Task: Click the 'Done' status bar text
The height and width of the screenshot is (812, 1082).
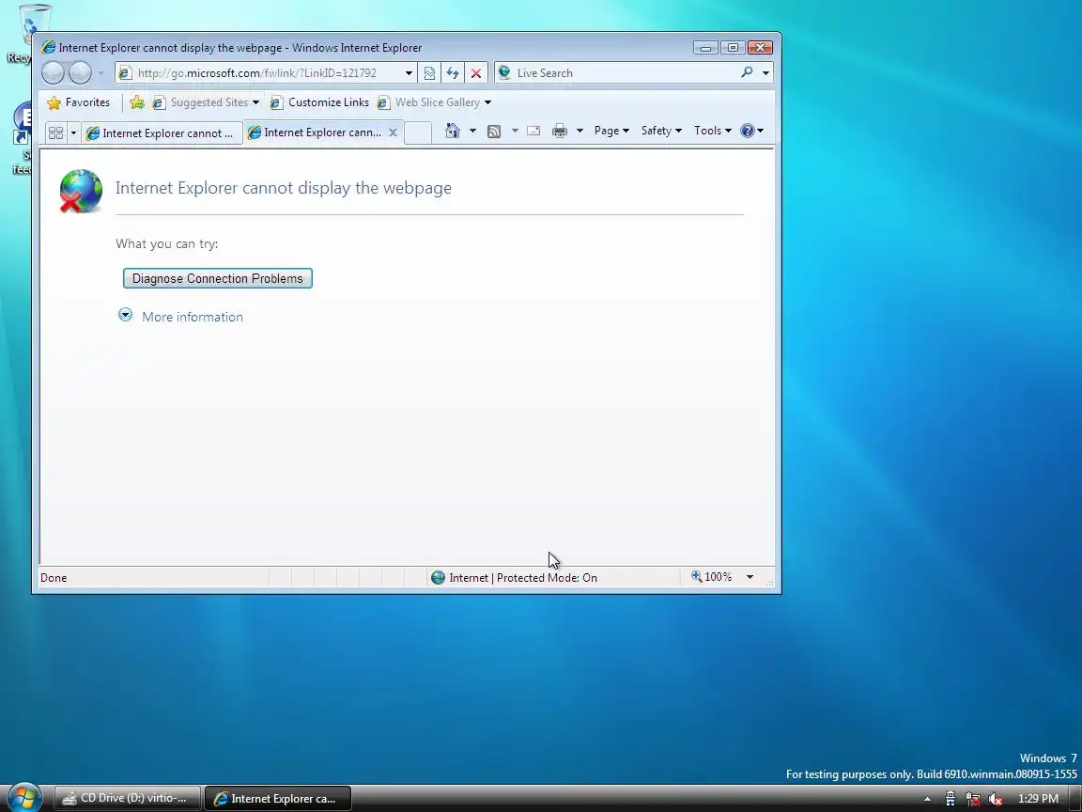Action: [54, 578]
